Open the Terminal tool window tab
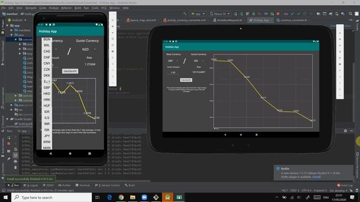 click(83, 185)
